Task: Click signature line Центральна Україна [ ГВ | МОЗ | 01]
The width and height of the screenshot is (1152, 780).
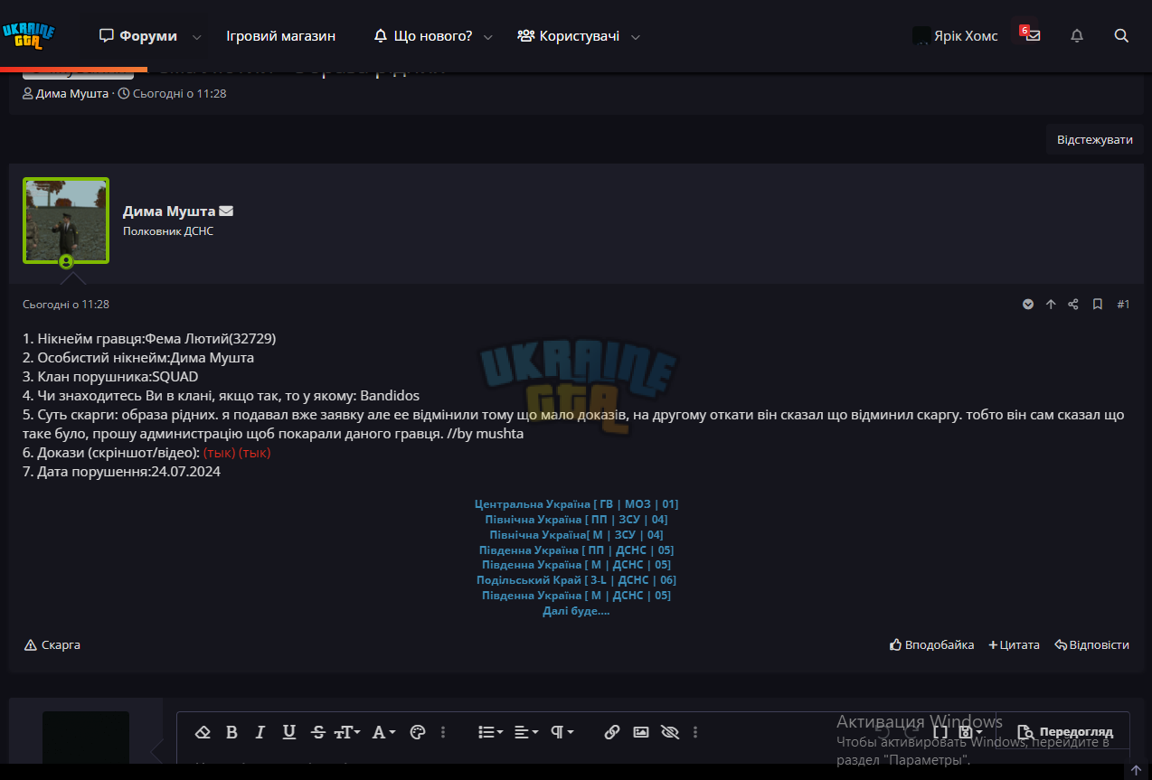Action: pos(576,504)
